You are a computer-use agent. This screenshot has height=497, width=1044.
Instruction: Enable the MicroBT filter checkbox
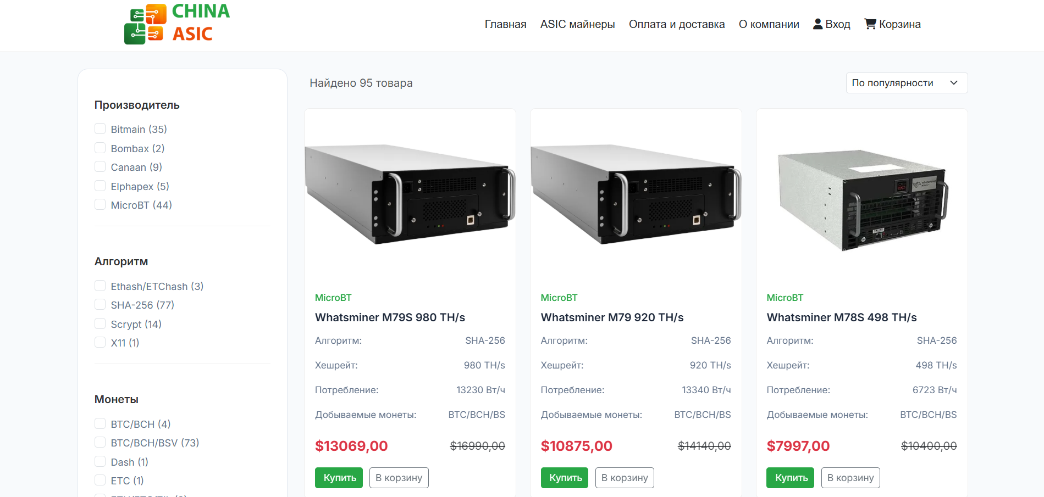(100, 205)
